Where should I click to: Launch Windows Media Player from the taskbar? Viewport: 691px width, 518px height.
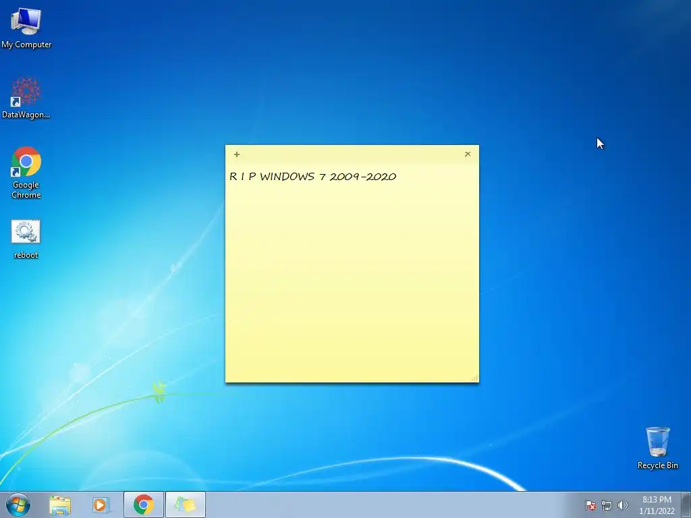[101, 505]
